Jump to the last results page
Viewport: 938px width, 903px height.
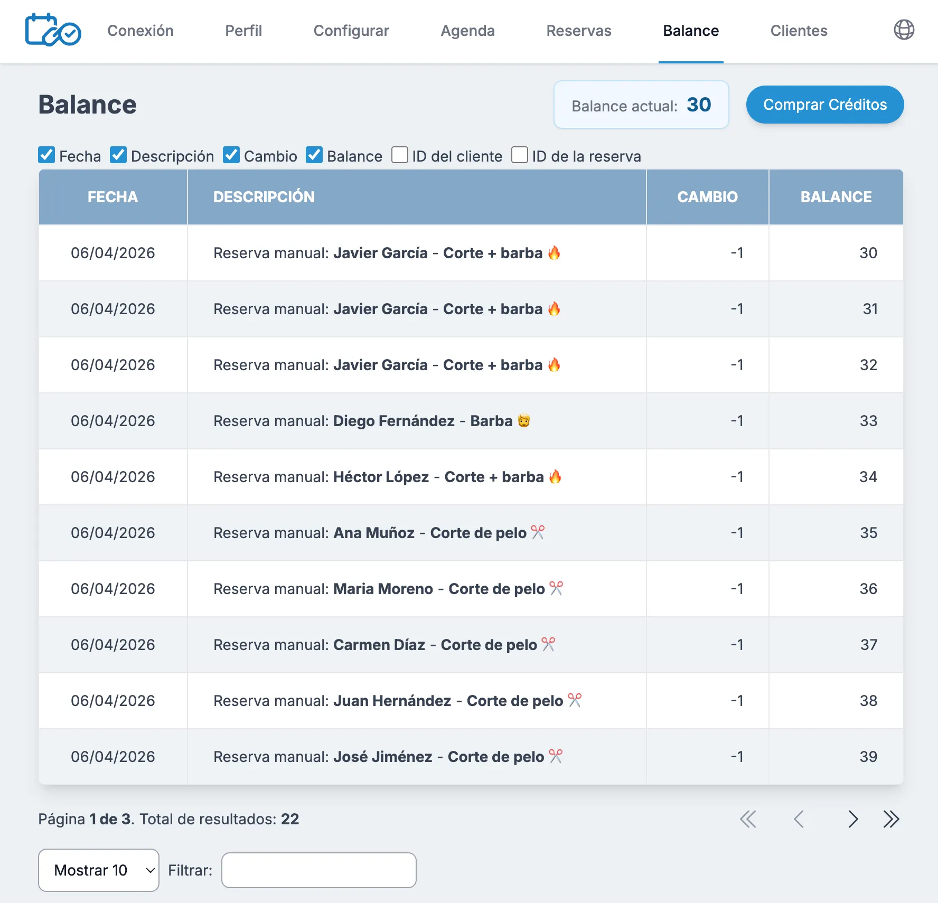[891, 819]
